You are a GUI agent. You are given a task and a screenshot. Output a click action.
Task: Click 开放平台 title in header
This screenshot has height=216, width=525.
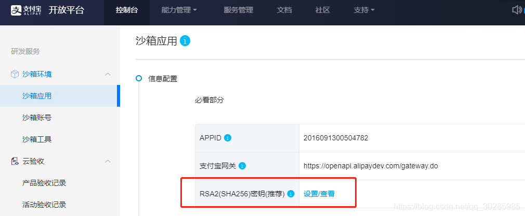coord(67,10)
